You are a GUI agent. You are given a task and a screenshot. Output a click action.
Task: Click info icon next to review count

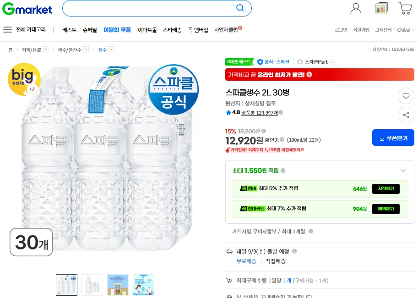point(281,112)
